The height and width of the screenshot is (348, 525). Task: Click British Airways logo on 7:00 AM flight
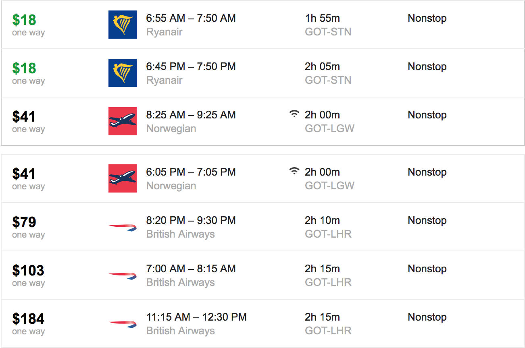[123, 276]
